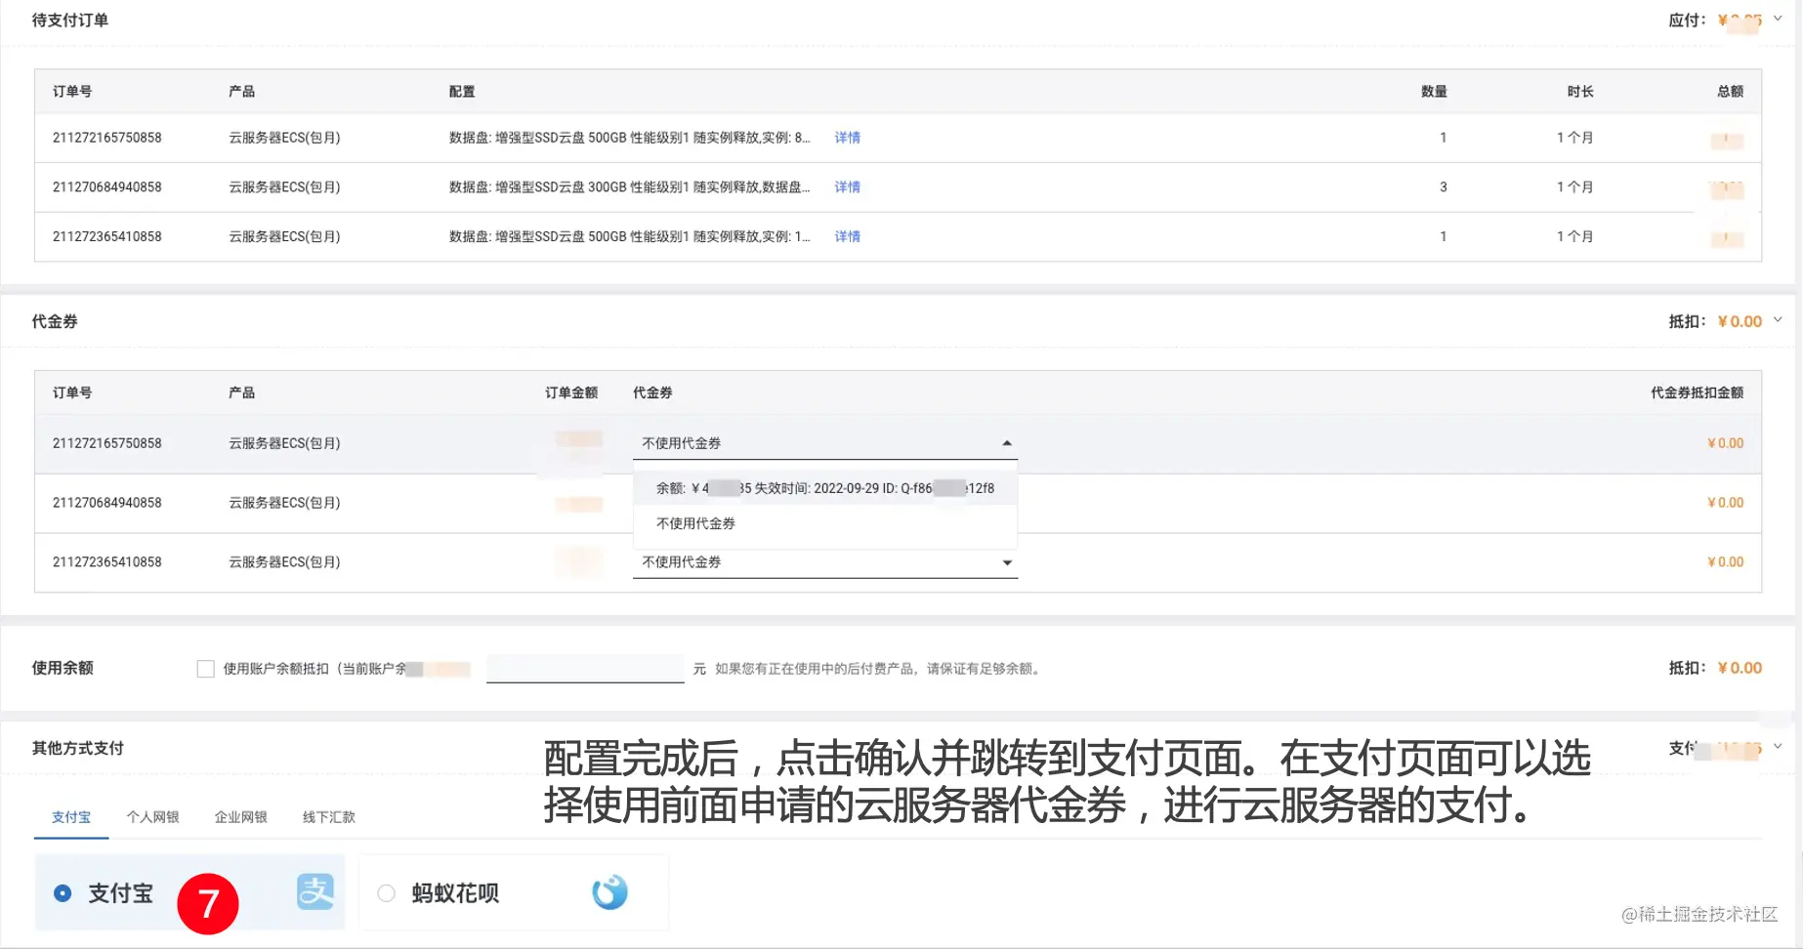Switch to the 个人网银 tab

152,817
